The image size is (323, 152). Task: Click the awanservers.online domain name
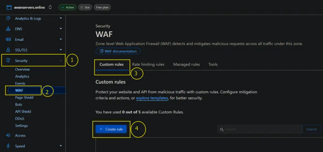coord(29,8)
